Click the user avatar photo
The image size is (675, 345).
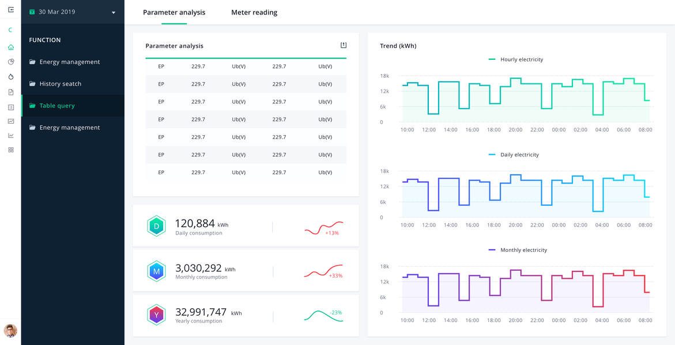click(x=10, y=331)
